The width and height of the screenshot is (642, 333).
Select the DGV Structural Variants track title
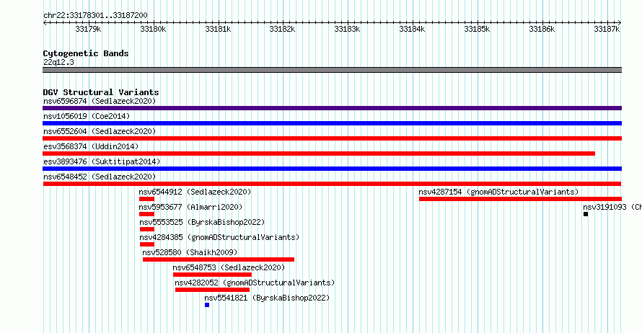pos(101,92)
